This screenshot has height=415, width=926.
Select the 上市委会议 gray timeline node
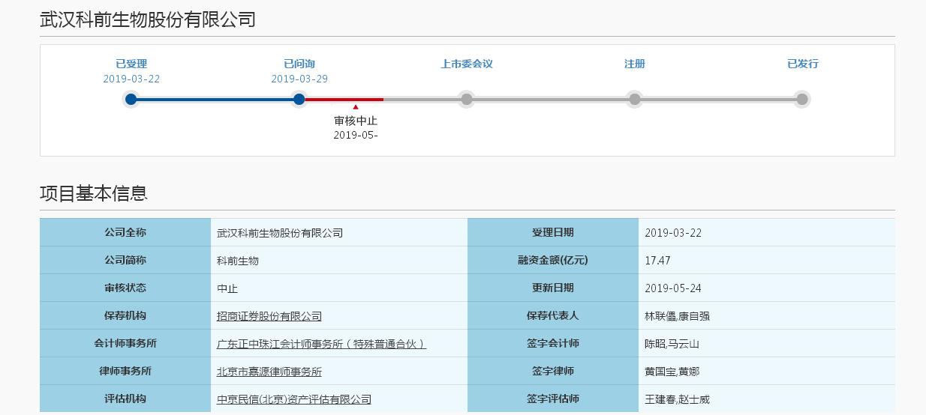(467, 99)
